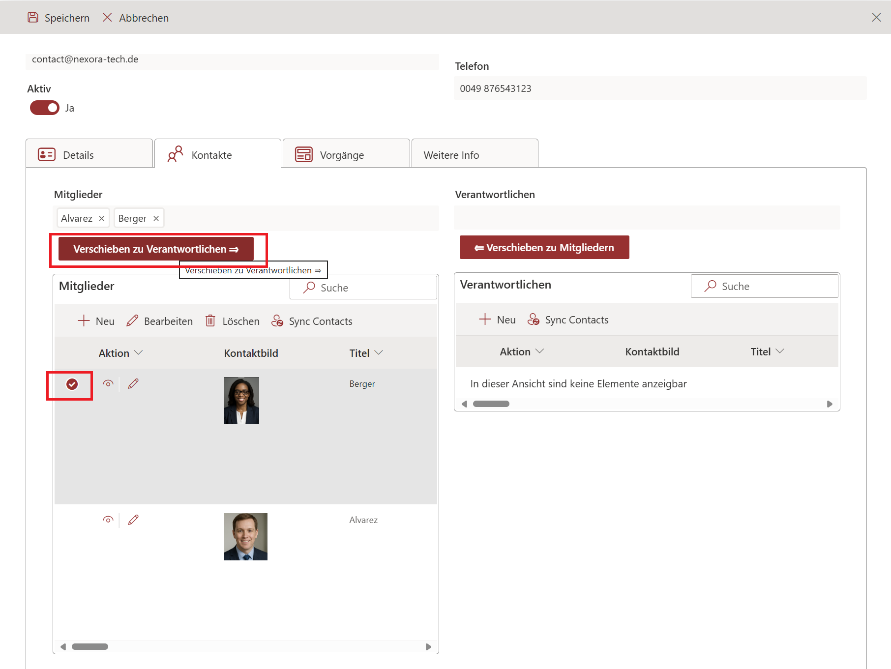Open the Titel column dropdown in Mitglieder
The width and height of the screenshot is (891, 669).
tap(378, 353)
